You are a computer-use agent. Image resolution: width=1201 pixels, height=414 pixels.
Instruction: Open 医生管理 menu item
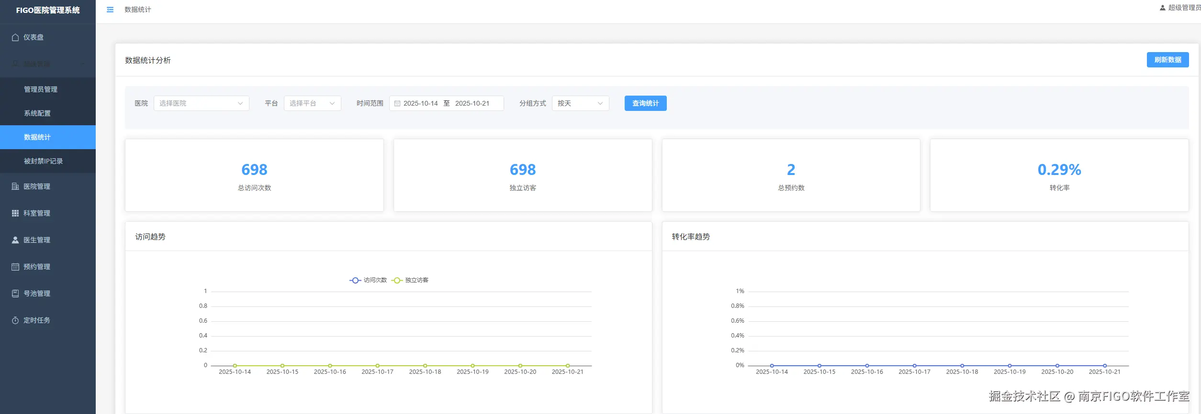pos(48,240)
